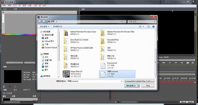
Task: Open the SP Flash Tool v3.1328.0.183 folder
Action: 78,49
